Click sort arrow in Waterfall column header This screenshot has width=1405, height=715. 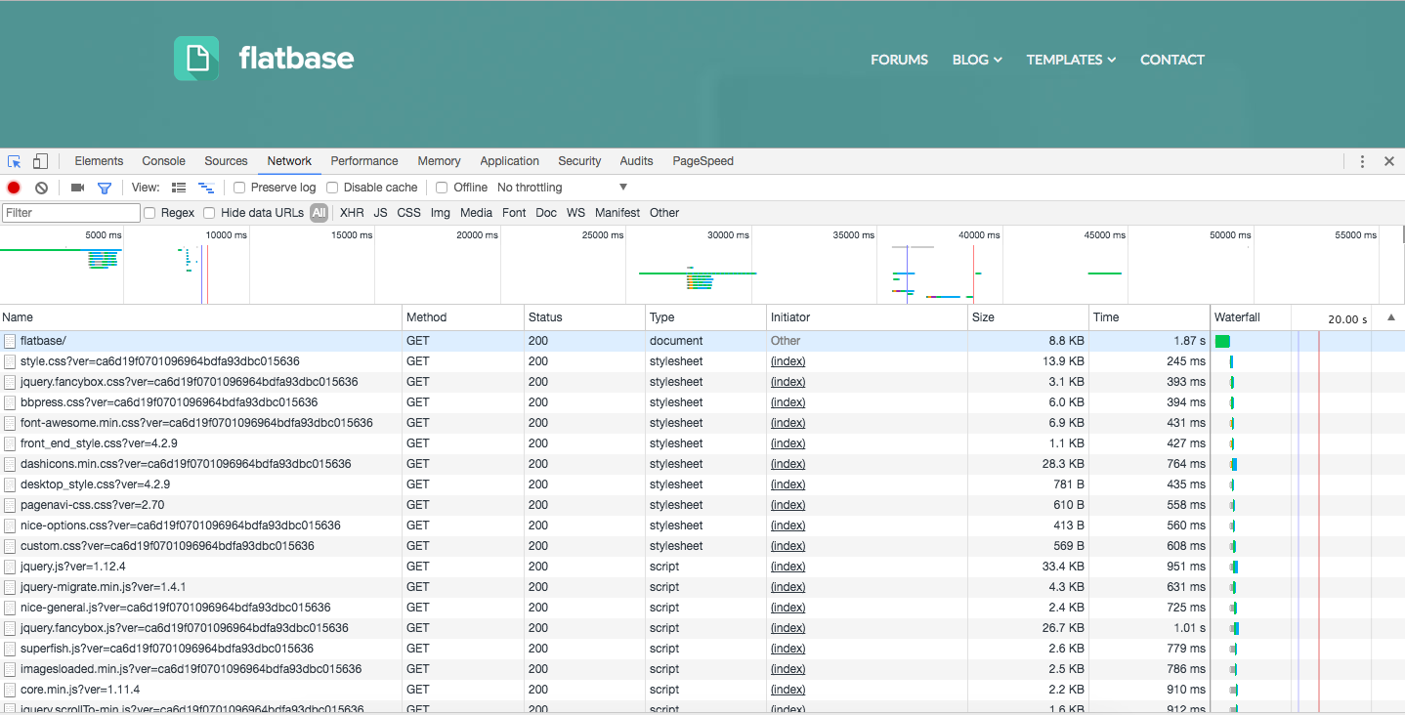[x=1390, y=317]
